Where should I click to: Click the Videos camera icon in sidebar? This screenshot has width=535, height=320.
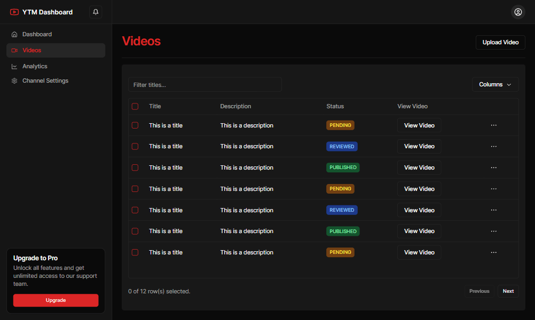[14, 50]
